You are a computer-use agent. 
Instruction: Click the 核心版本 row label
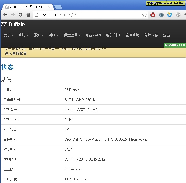(10, 149)
